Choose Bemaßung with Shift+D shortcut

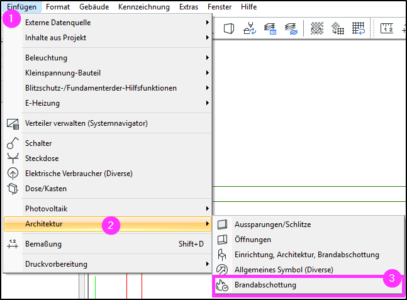108,244
